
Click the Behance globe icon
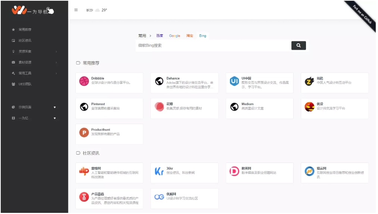click(159, 81)
